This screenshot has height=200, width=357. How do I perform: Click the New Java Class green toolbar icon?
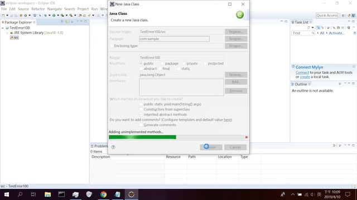tap(26, 16)
